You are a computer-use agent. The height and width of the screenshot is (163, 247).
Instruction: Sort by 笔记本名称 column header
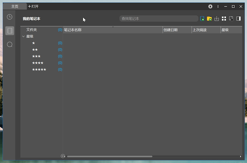click(x=113, y=30)
